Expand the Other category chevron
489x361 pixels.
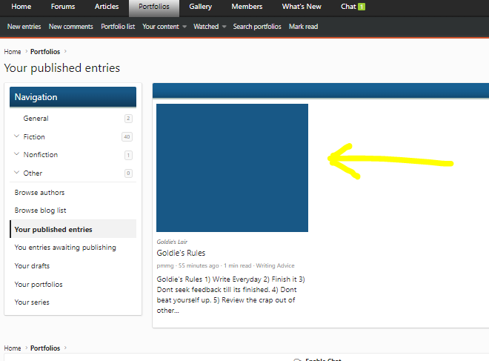[16, 173]
